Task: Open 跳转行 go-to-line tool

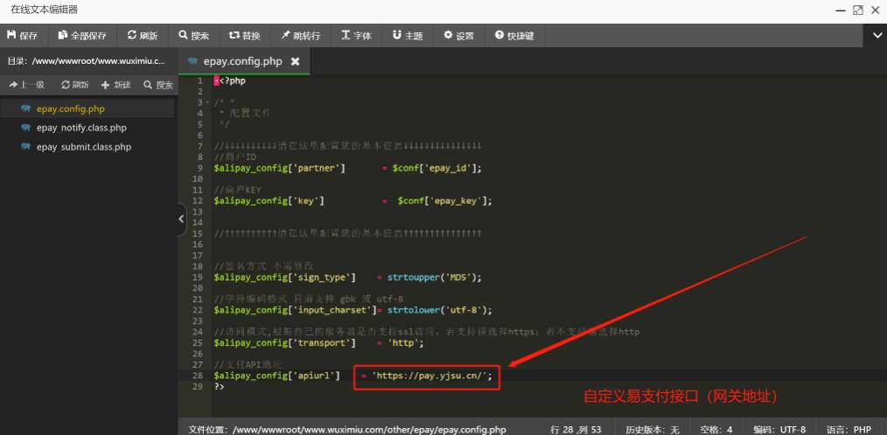Action: point(301,36)
